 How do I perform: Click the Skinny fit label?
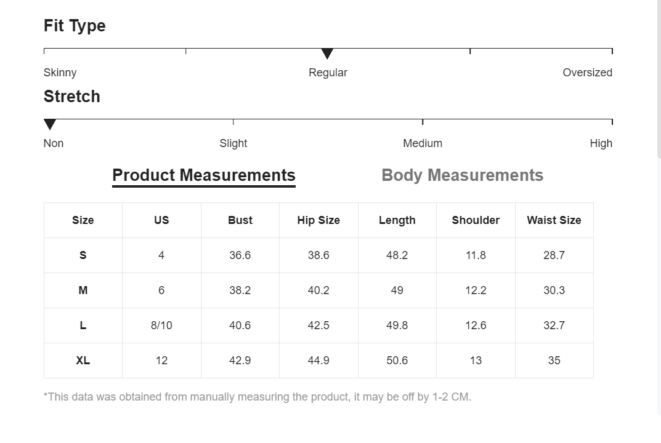click(x=60, y=73)
